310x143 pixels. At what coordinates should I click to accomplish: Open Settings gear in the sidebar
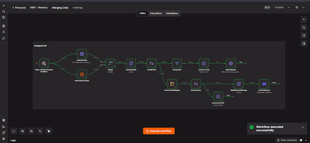click(4, 139)
